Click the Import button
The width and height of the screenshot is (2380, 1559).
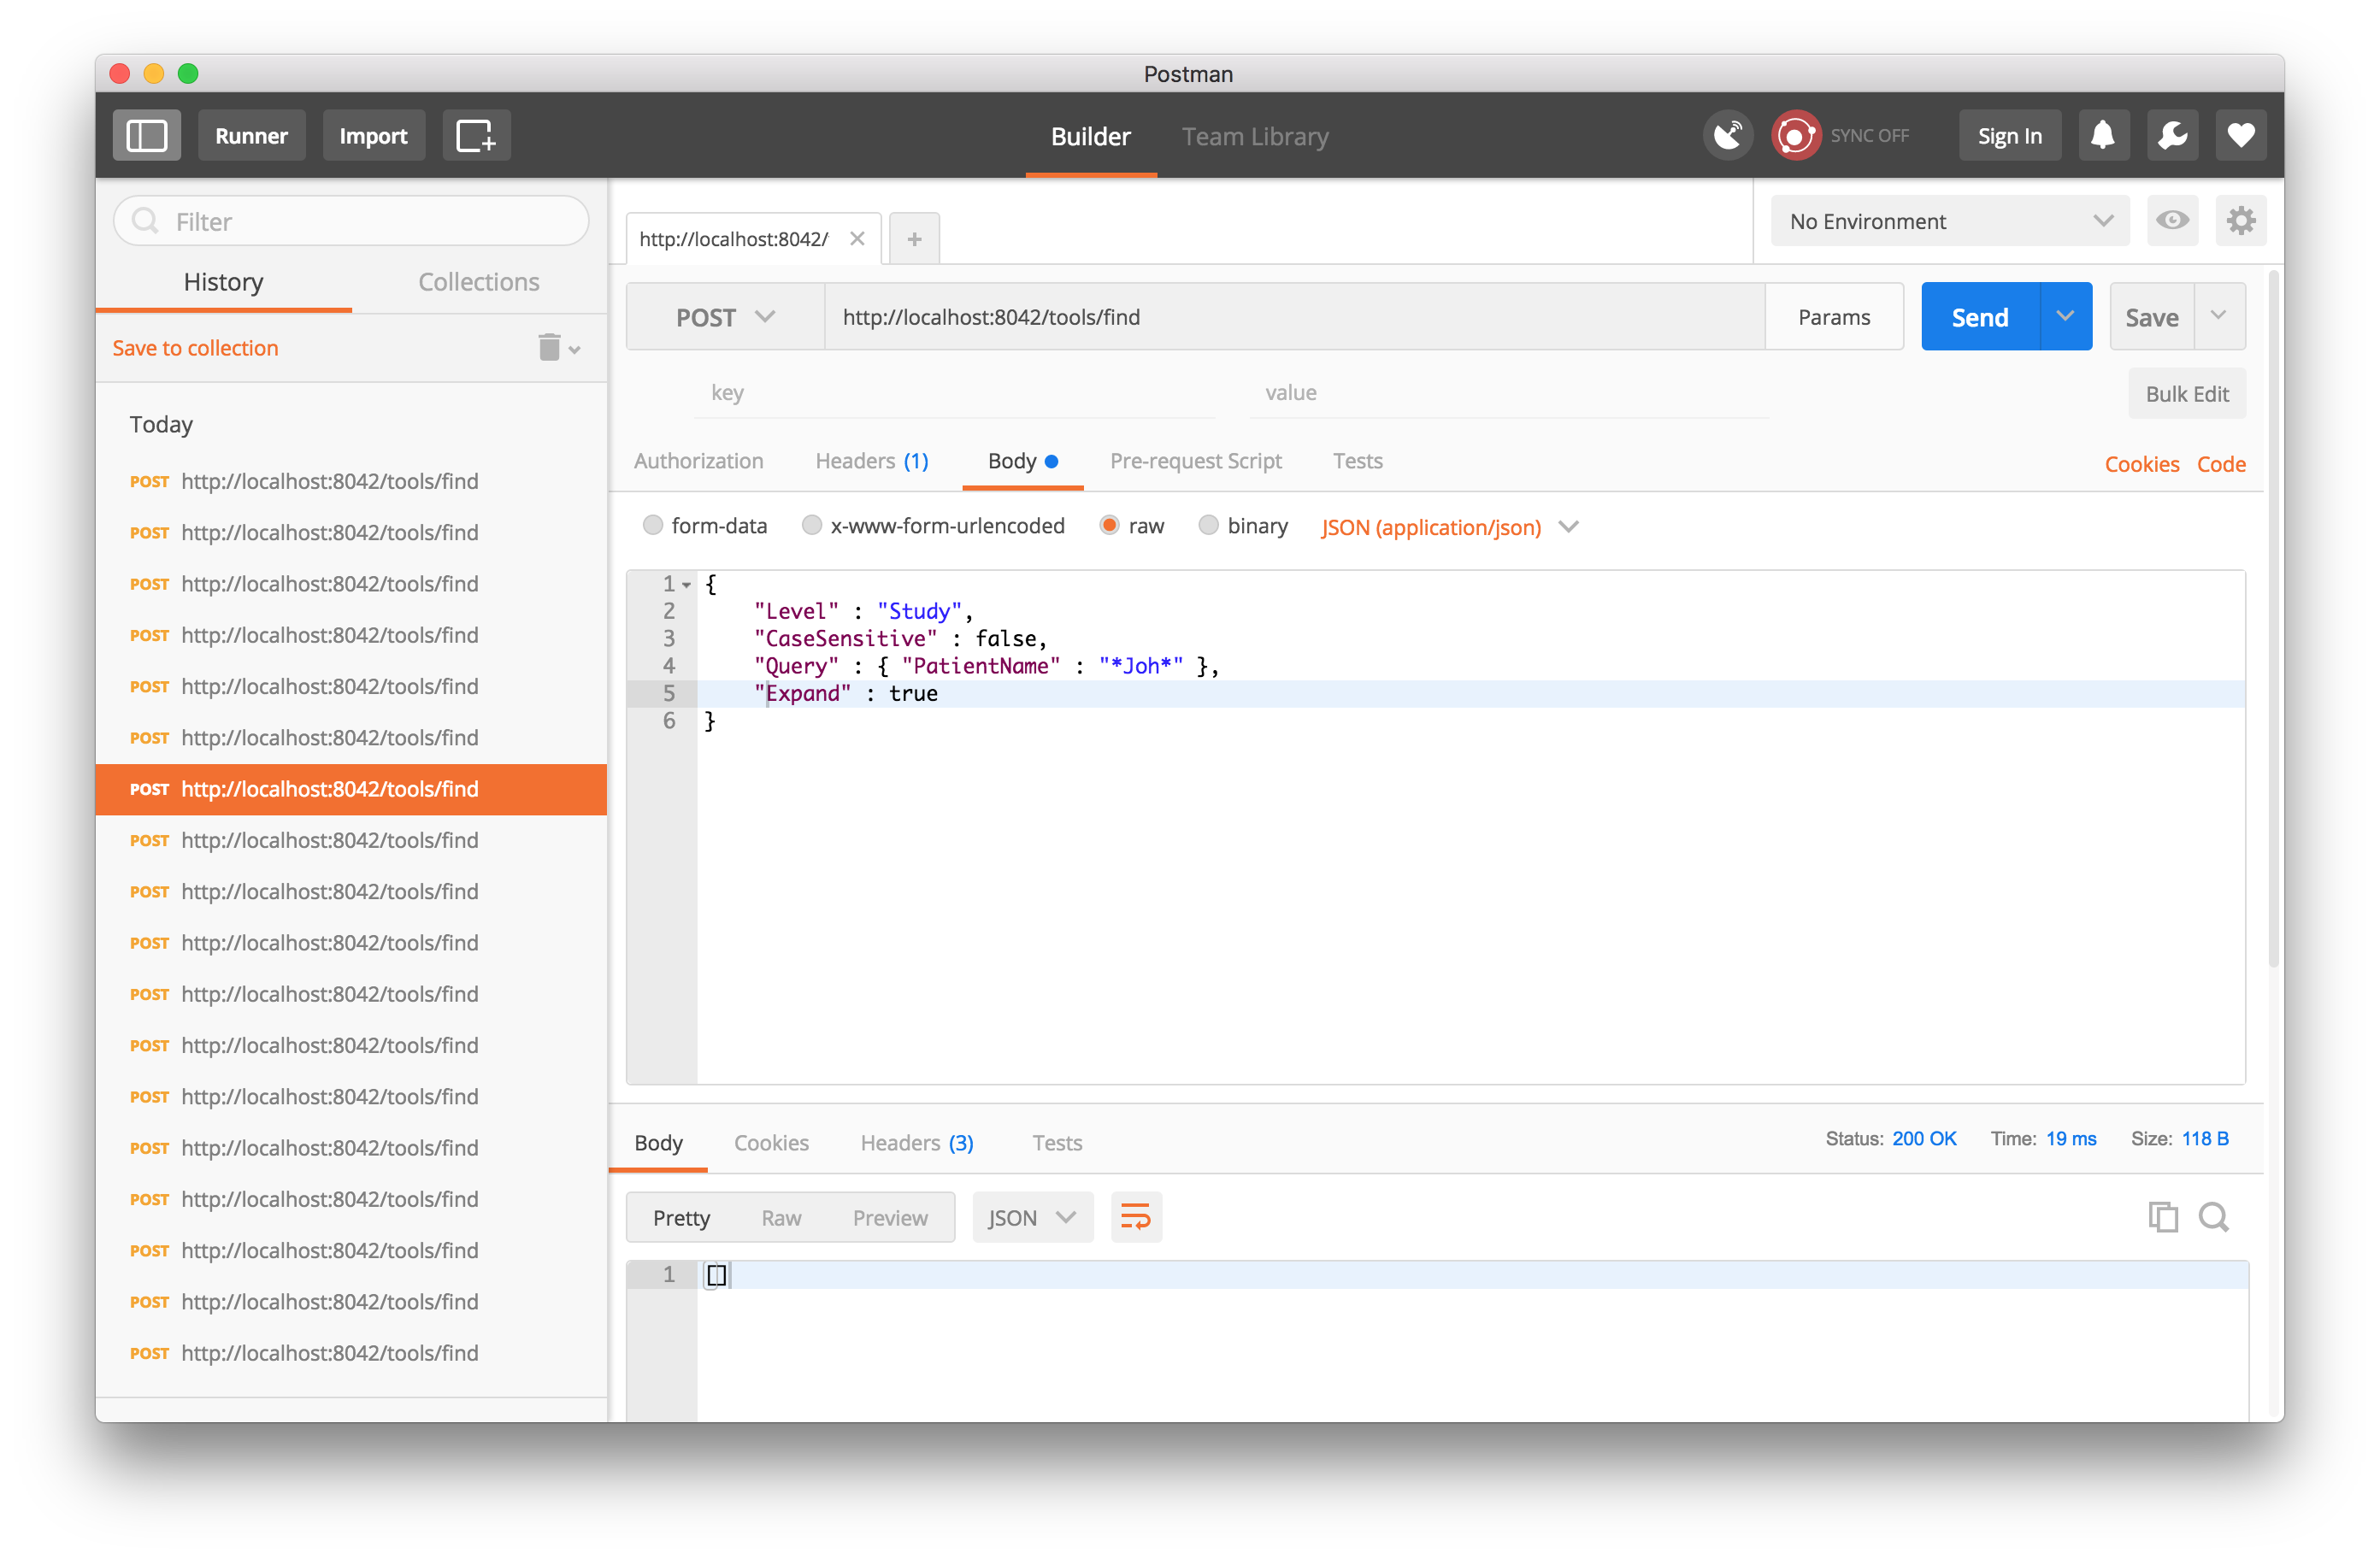[373, 136]
